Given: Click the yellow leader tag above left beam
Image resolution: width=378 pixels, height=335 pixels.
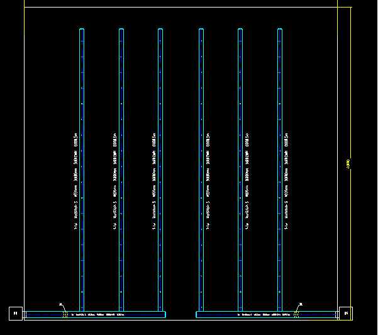Looking at the screenshot, I should pos(62,305).
